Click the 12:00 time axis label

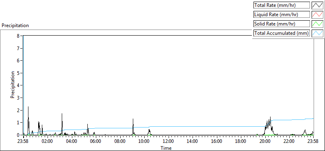tap(169, 141)
